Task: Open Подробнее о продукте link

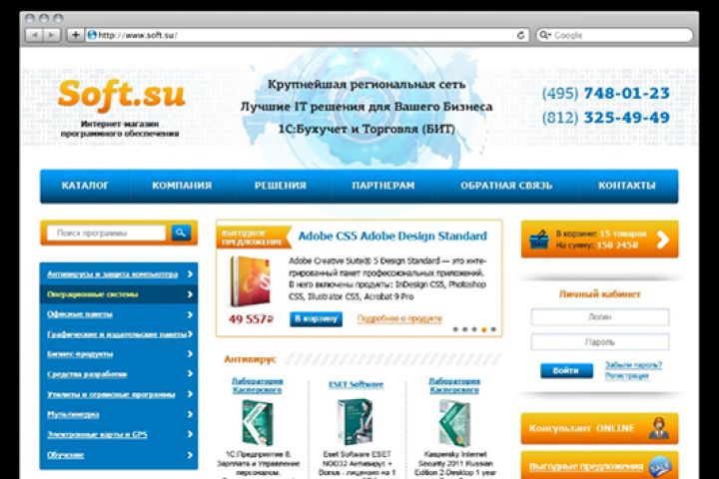Action: [x=399, y=318]
